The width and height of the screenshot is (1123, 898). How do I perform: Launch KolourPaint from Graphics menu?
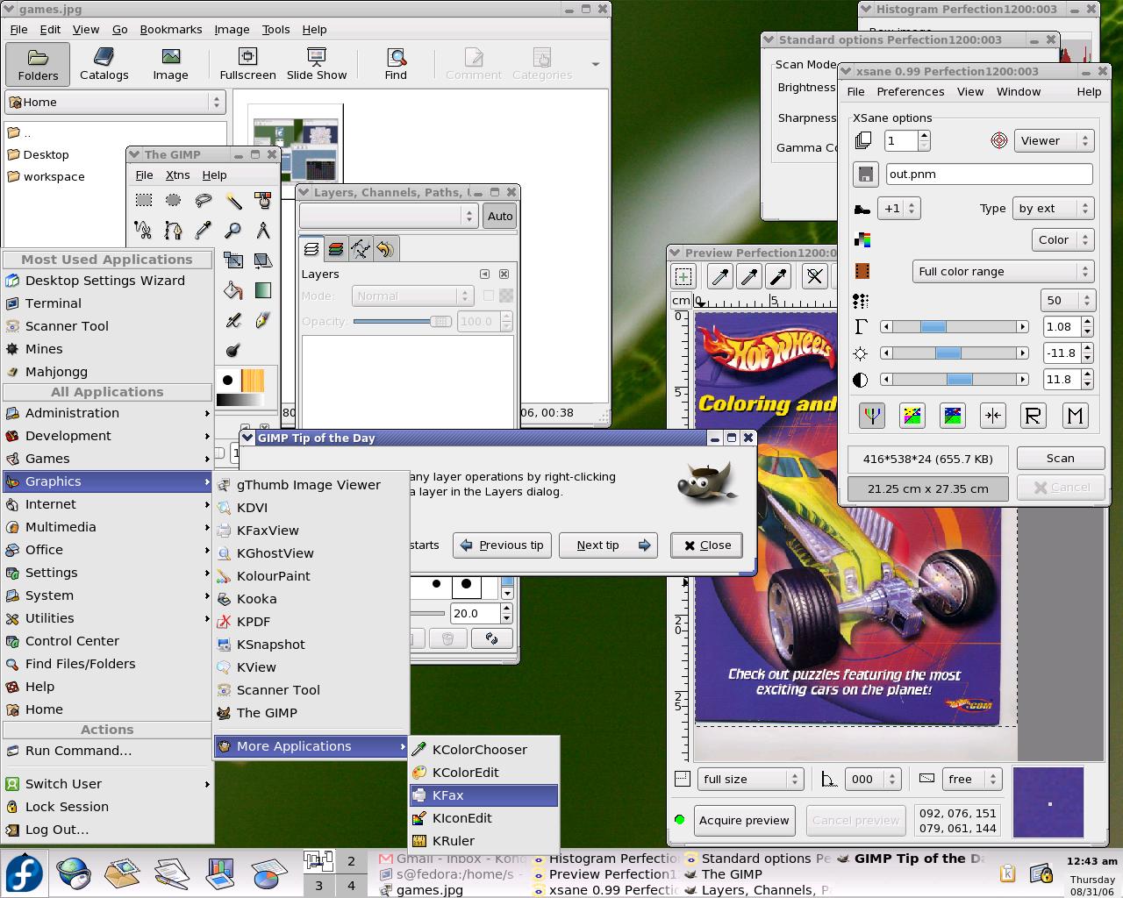(x=311, y=576)
